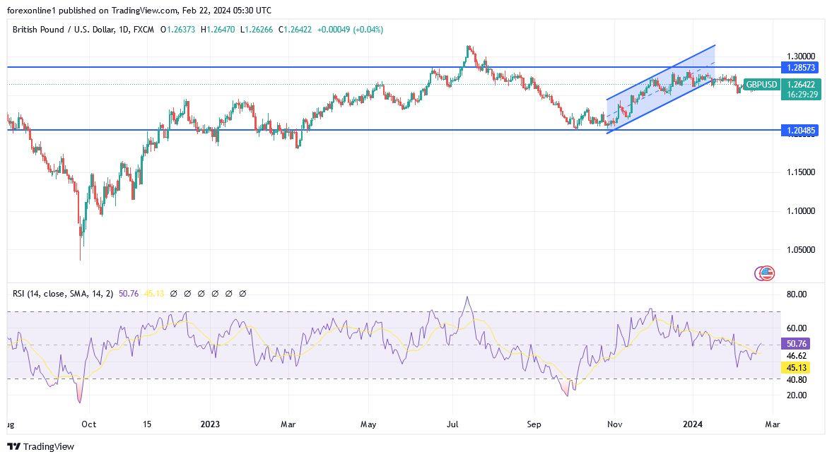This screenshot has height=459, width=832.
Task: Open the 1D timeframe entry in the chart legend
Action: pyautogui.click(x=124, y=30)
